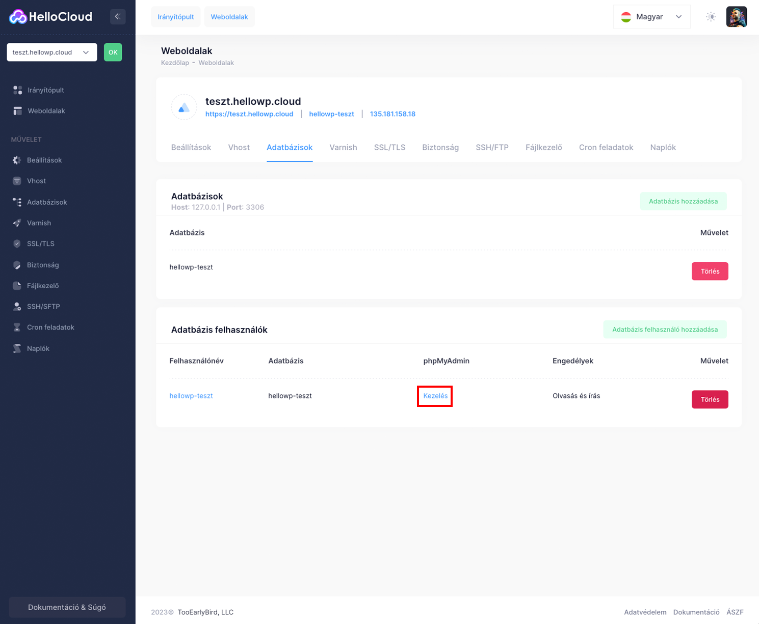Click the Weboldalak sidebar icon
759x624 pixels.
[x=18, y=111]
